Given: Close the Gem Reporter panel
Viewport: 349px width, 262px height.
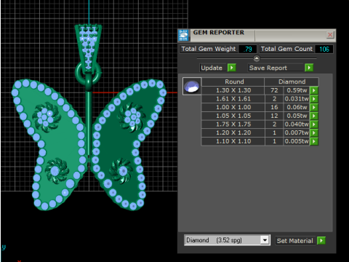Looking at the screenshot, I should click(x=330, y=35).
